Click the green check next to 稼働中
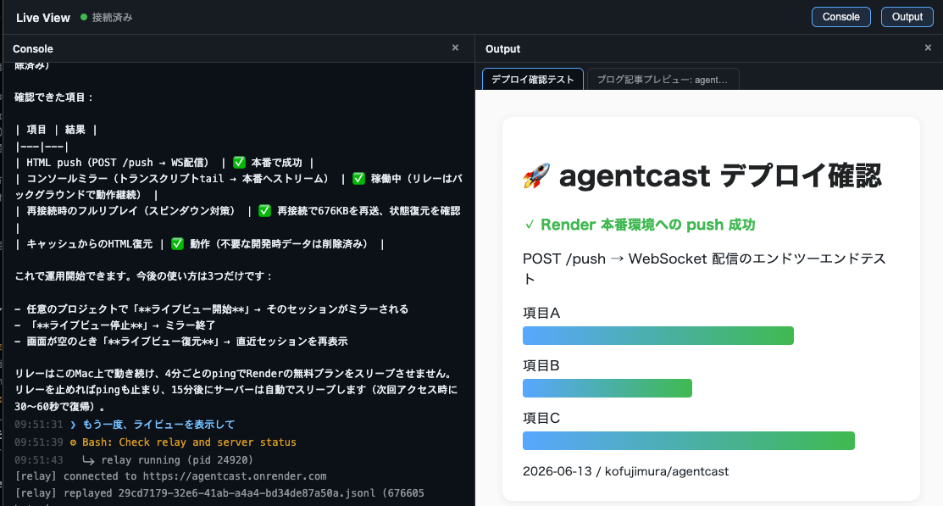The height and width of the screenshot is (506, 943). click(x=359, y=179)
